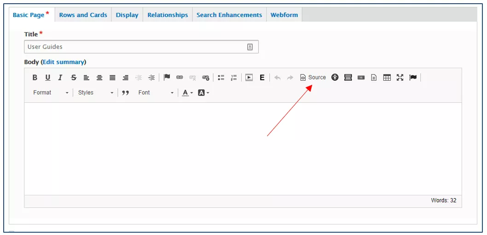This screenshot has width=487, height=235.
Task: Click the chain-with-plus link icon
Action: click(206, 78)
